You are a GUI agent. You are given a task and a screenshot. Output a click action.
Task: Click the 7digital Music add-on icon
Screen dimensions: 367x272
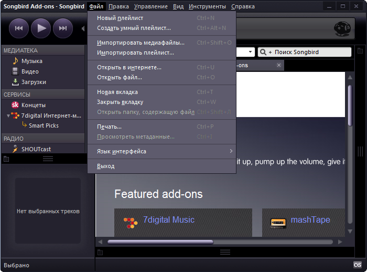coord(131,223)
